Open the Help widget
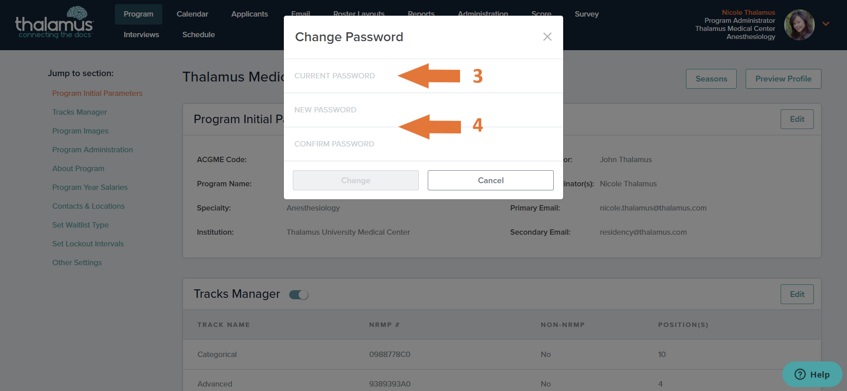847x391 pixels. point(812,374)
